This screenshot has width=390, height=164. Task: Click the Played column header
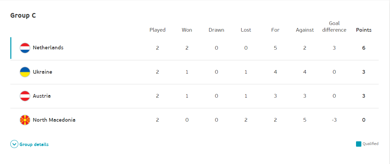coord(158,30)
